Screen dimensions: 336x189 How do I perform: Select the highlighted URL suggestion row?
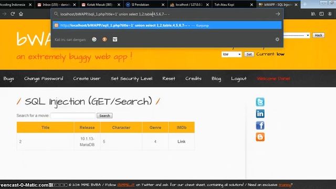(x=167, y=25)
